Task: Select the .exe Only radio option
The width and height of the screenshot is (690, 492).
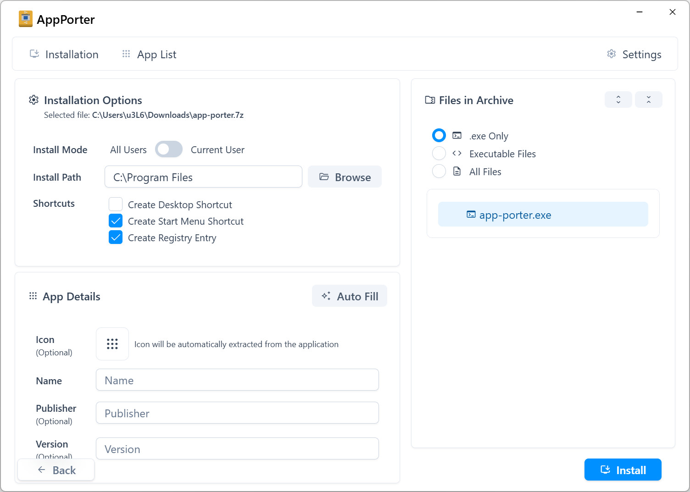Action: (439, 135)
